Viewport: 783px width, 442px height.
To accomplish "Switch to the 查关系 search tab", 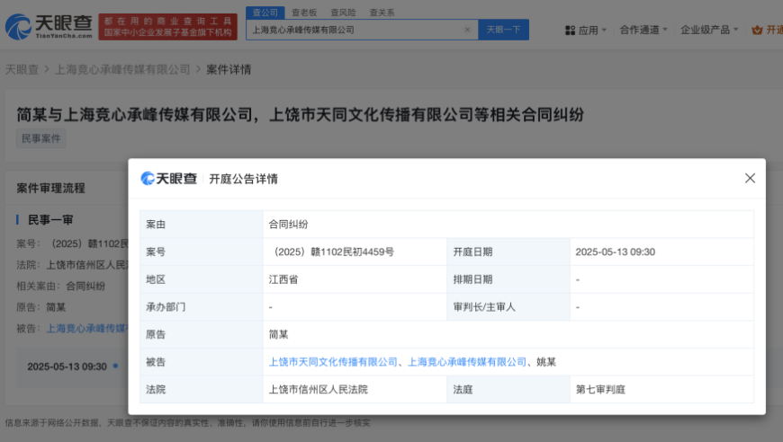I will tap(382, 13).
